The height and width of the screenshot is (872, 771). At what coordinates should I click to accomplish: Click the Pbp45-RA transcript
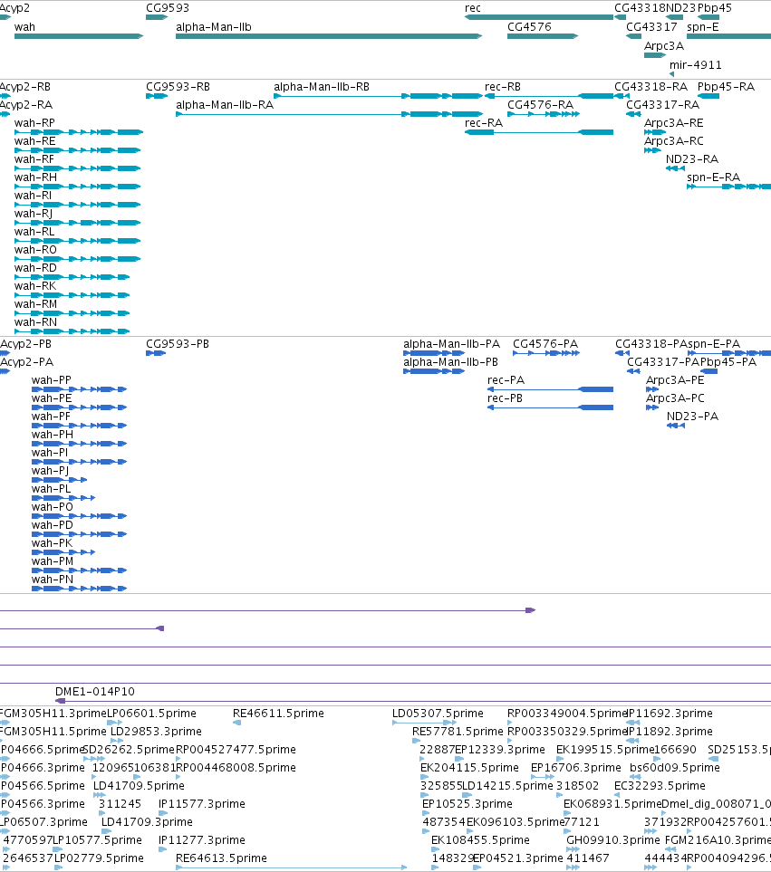pos(708,96)
